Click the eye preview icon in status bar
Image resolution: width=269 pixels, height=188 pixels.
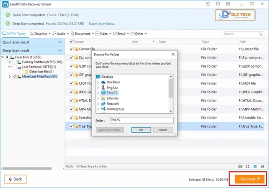tap(240, 166)
